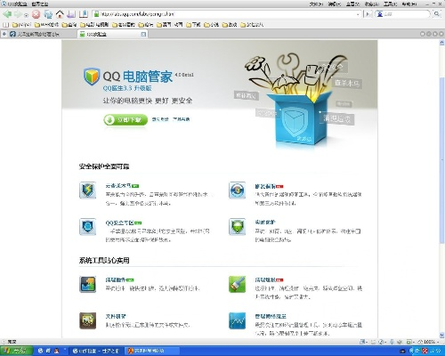Click the QQ安全专区 shield icon
The width and height of the screenshot is (445, 356).
pos(87,227)
